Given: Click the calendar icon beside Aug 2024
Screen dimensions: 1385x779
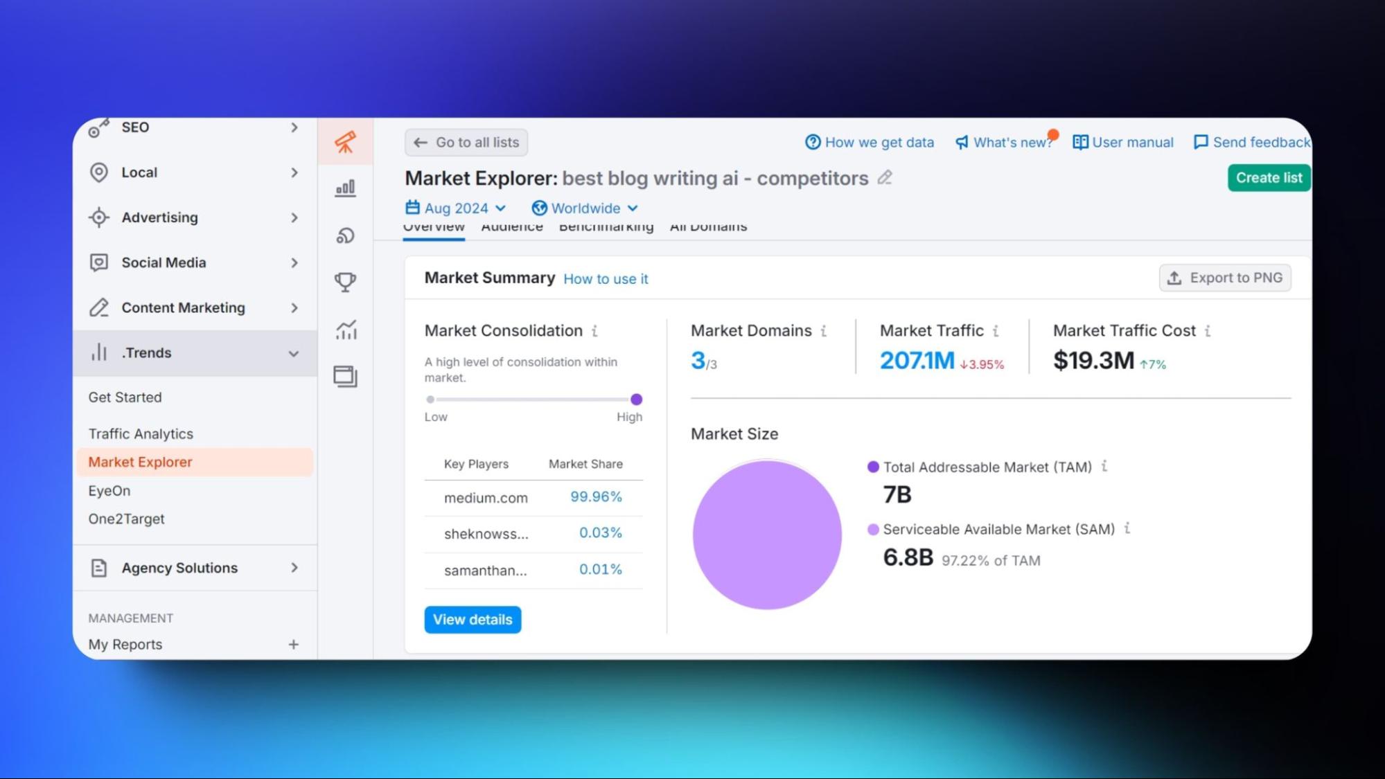Looking at the screenshot, I should 413,208.
